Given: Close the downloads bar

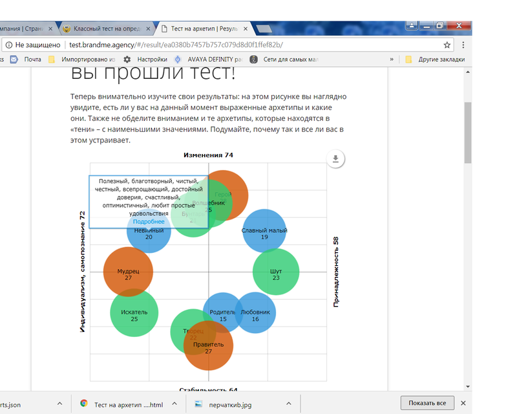Looking at the screenshot, I should point(463,403).
